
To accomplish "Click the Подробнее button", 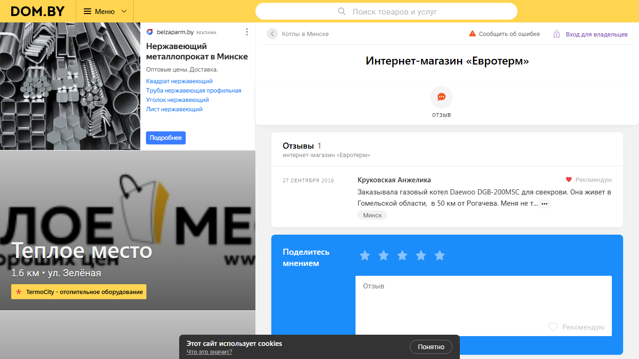I will [x=166, y=138].
